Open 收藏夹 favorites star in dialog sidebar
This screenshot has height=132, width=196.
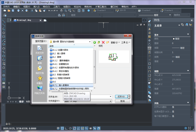coord(40,80)
